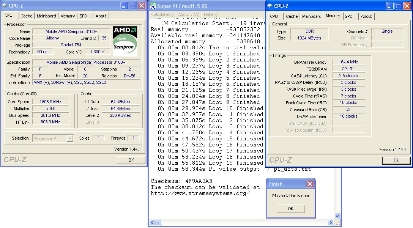The image size is (413, 228).
Task: Open About tab in right CPU-Z window
Action: click(x=366, y=16)
